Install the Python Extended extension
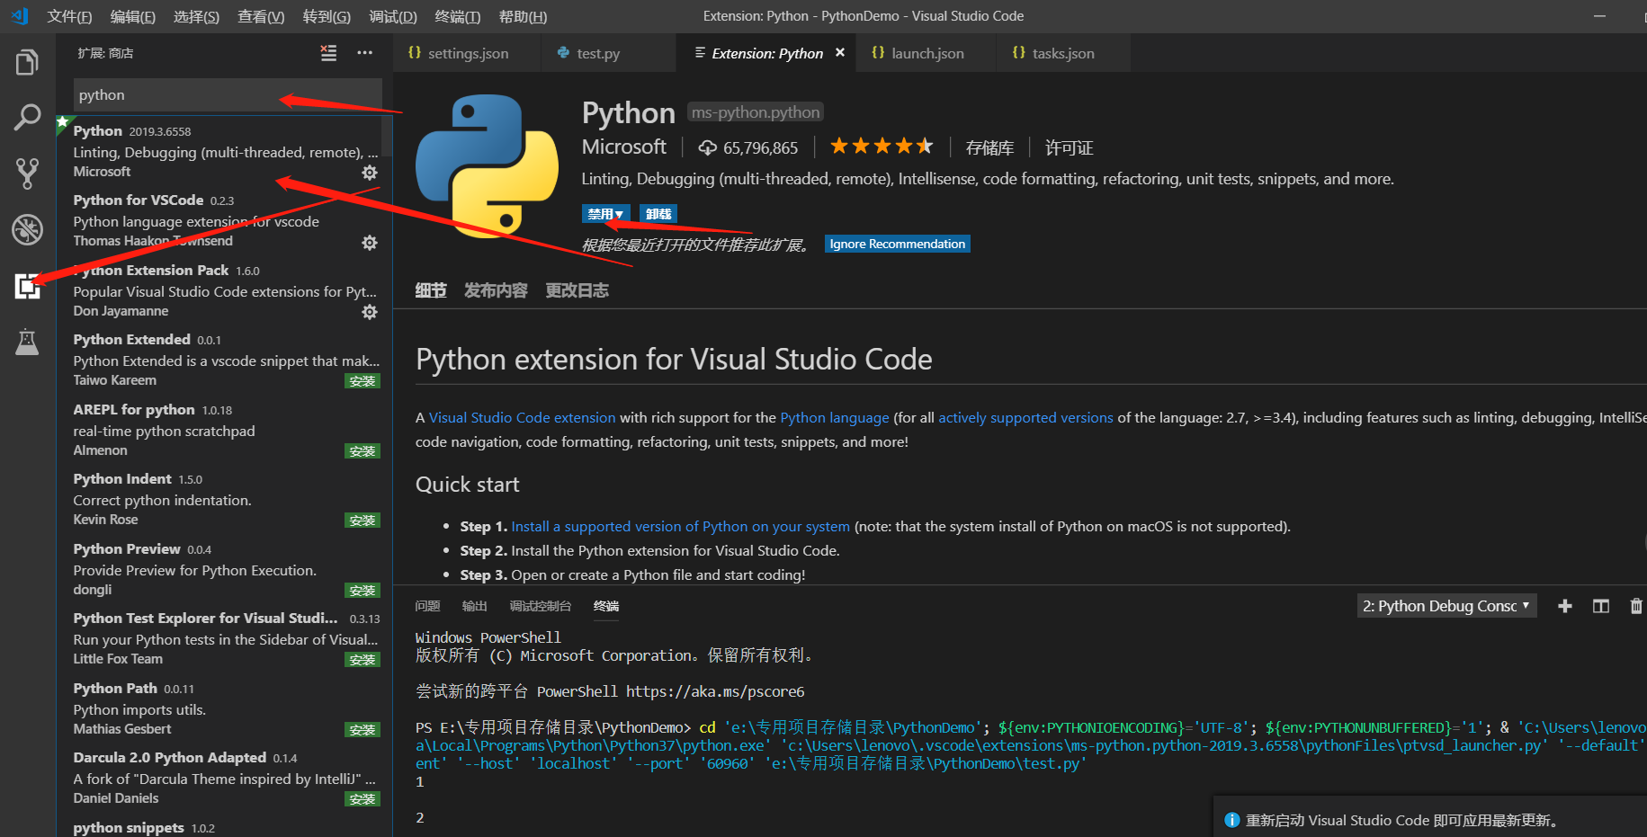 363,381
